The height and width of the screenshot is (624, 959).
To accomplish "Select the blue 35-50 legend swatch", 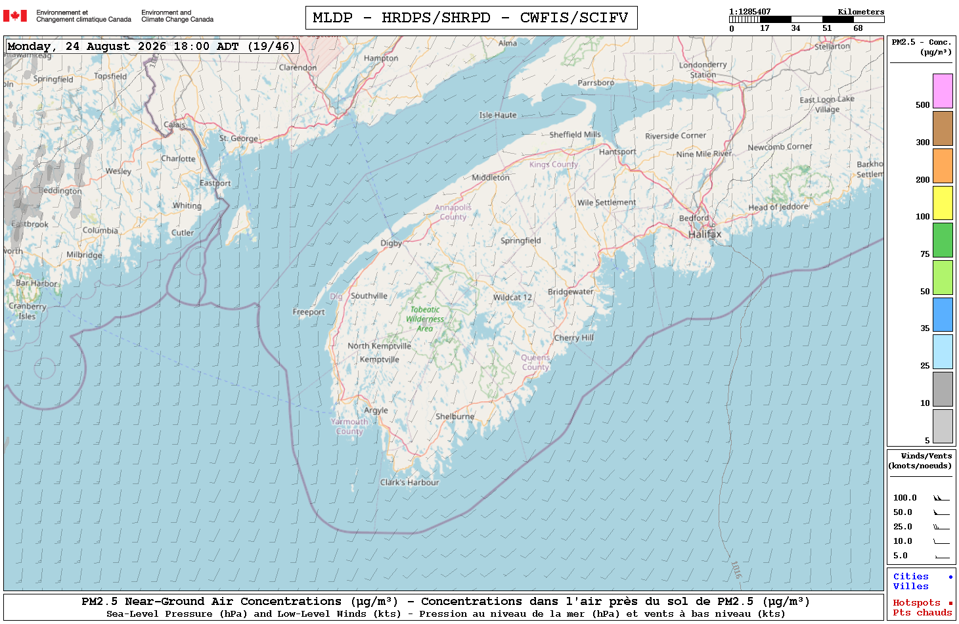I will 943,315.
